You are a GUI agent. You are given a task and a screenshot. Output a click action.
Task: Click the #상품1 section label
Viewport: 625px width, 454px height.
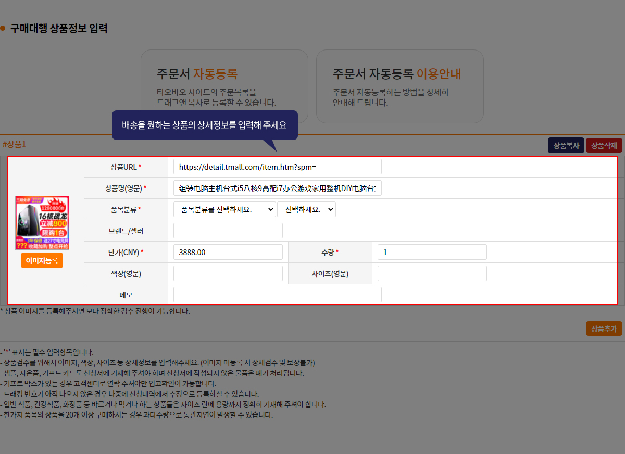click(x=14, y=144)
